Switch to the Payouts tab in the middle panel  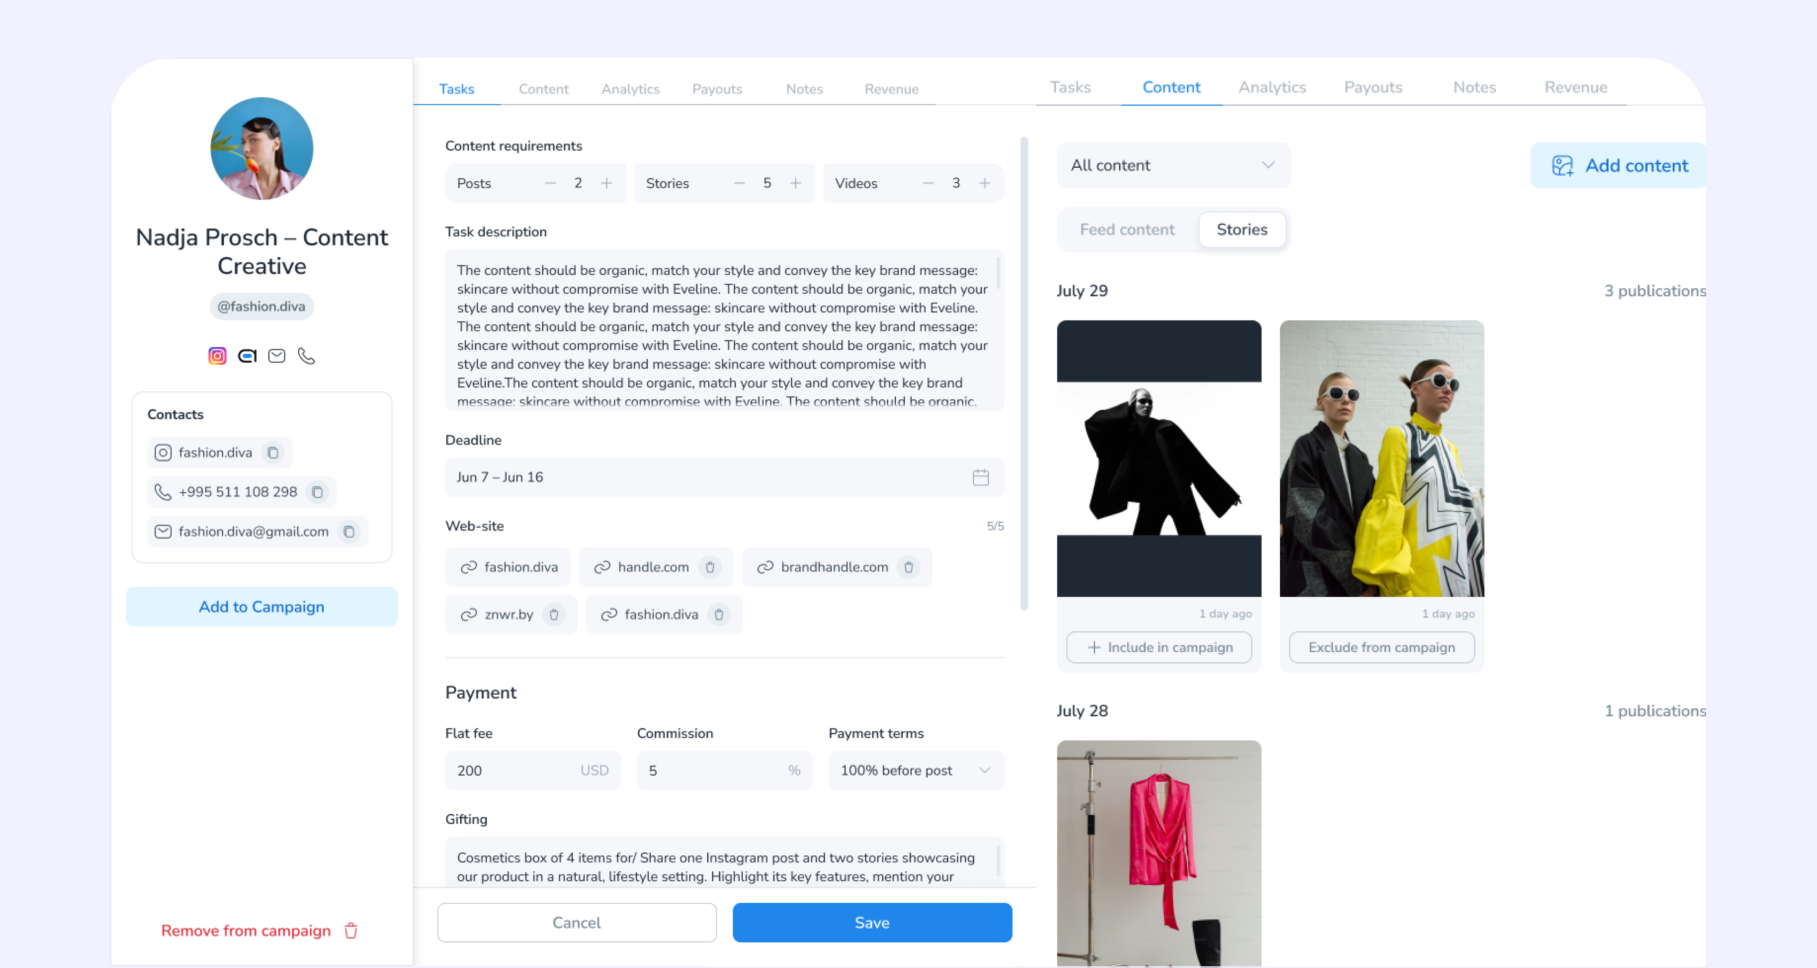(717, 89)
